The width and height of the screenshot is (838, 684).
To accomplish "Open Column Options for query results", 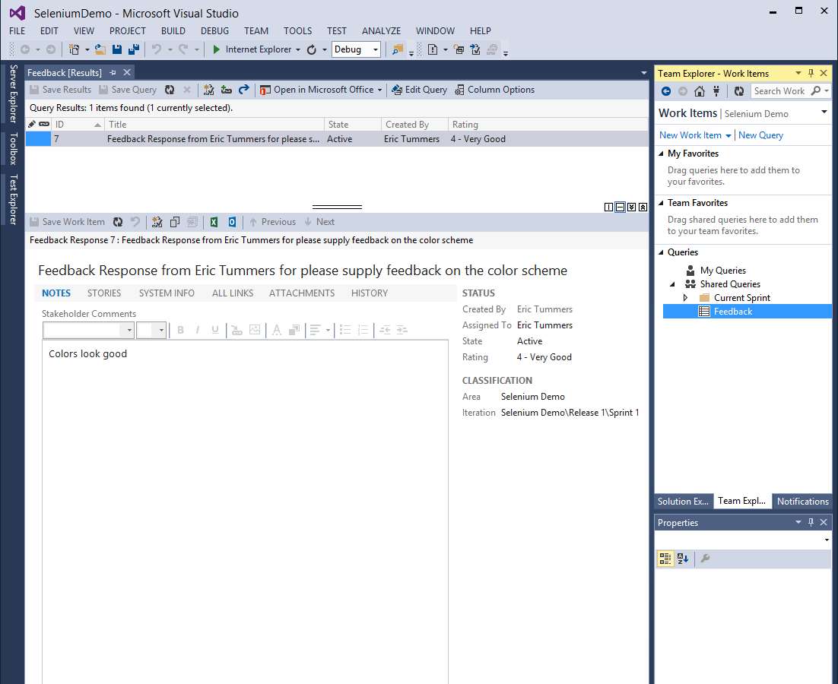I will (494, 90).
